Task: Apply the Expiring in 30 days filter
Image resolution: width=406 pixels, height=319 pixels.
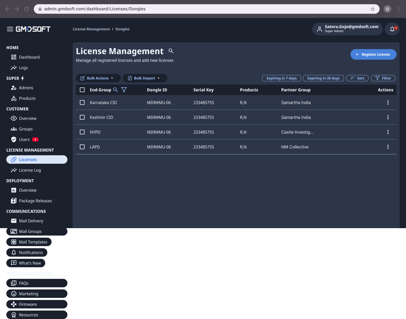Action: [x=323, y=78]
